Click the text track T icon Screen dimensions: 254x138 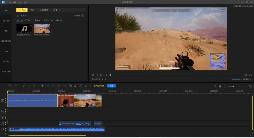[x=3, y=118]
